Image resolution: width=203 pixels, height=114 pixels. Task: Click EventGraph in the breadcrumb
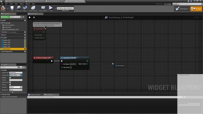tap(128, 17)
